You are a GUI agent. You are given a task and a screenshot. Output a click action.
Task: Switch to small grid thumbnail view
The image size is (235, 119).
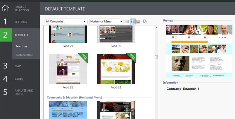pos(127,22)
